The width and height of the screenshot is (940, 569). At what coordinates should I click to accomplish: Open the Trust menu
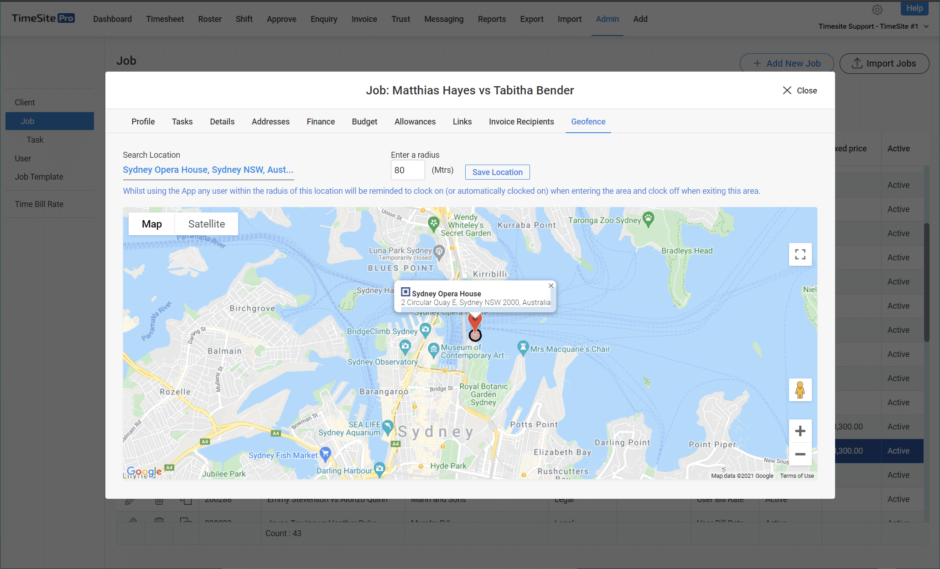click(x=400, y=19)
